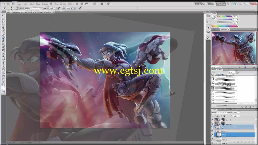Click the CS Live button

click(x=238, y=4)
